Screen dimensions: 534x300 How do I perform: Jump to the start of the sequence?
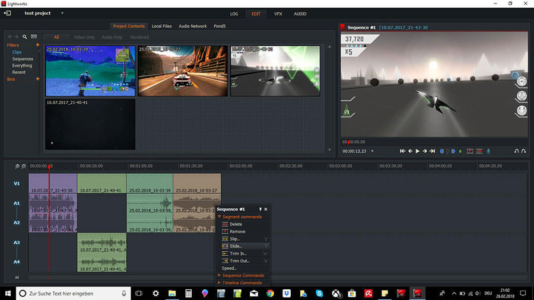[x=402, y=151]
